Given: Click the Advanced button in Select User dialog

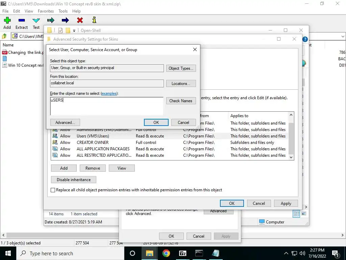Looking at the screenshot, I should click(x=65, y=123).
